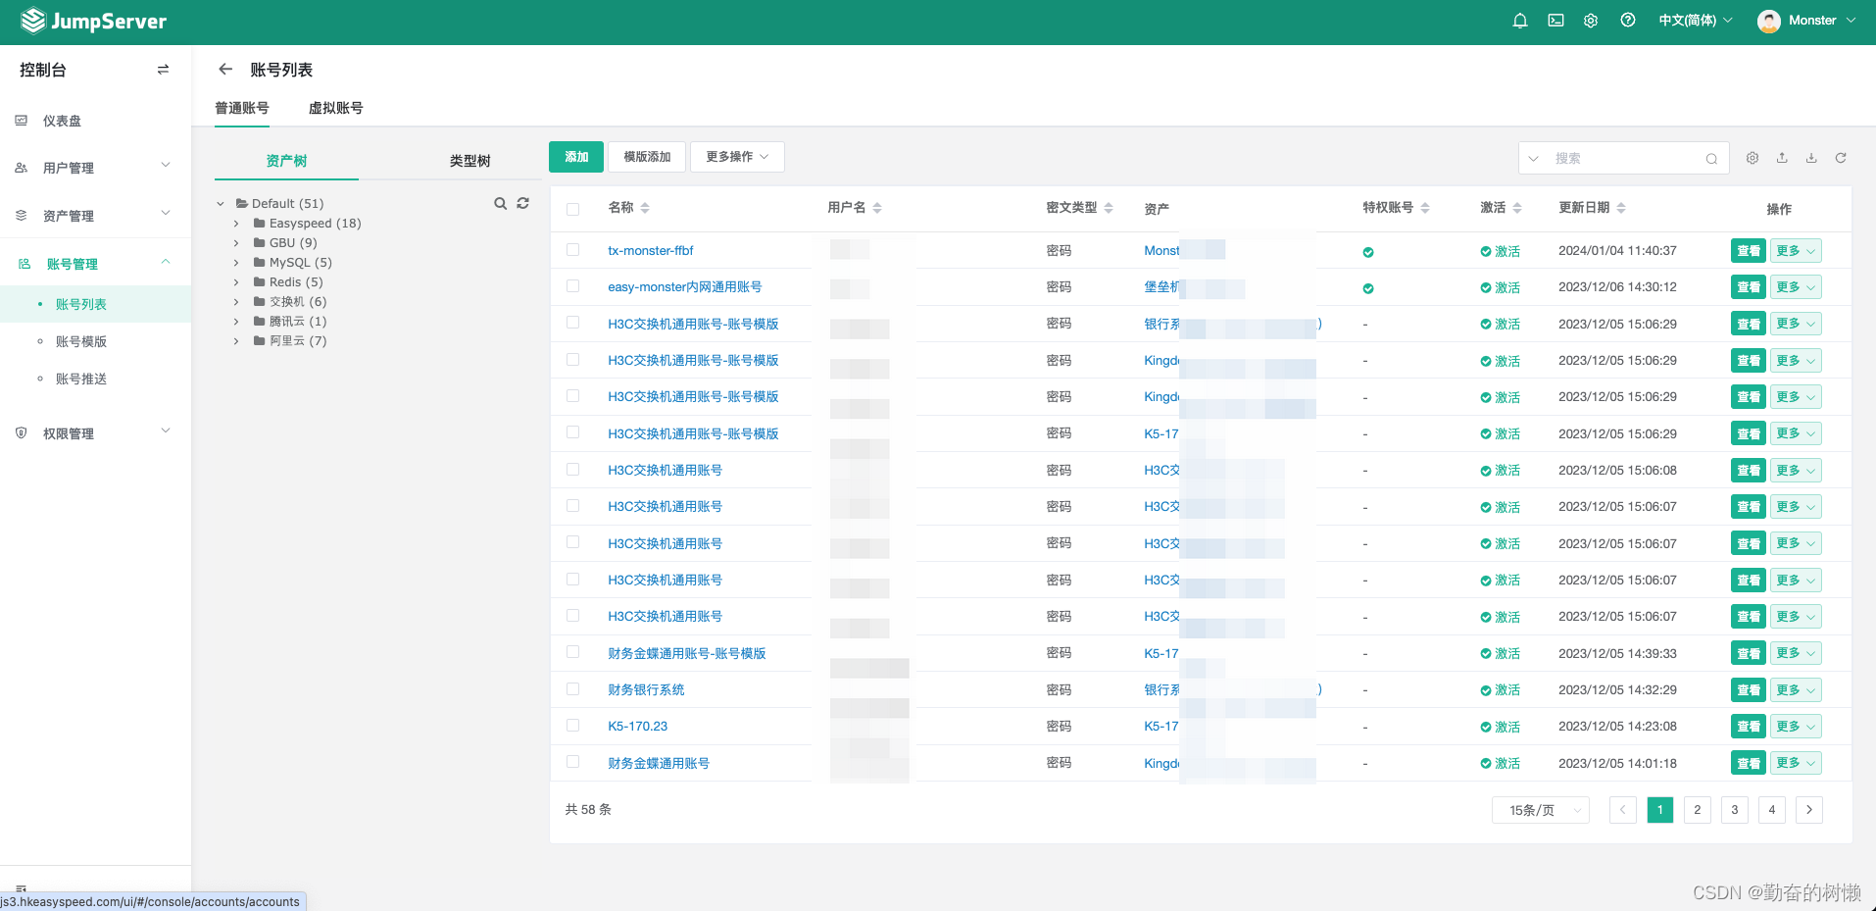The width and height of the screenshot is (1876, 911).
Task: Refresh the account table
Action: click(1841, 158)
